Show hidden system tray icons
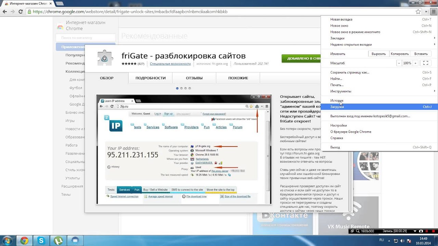 [389, 241]
